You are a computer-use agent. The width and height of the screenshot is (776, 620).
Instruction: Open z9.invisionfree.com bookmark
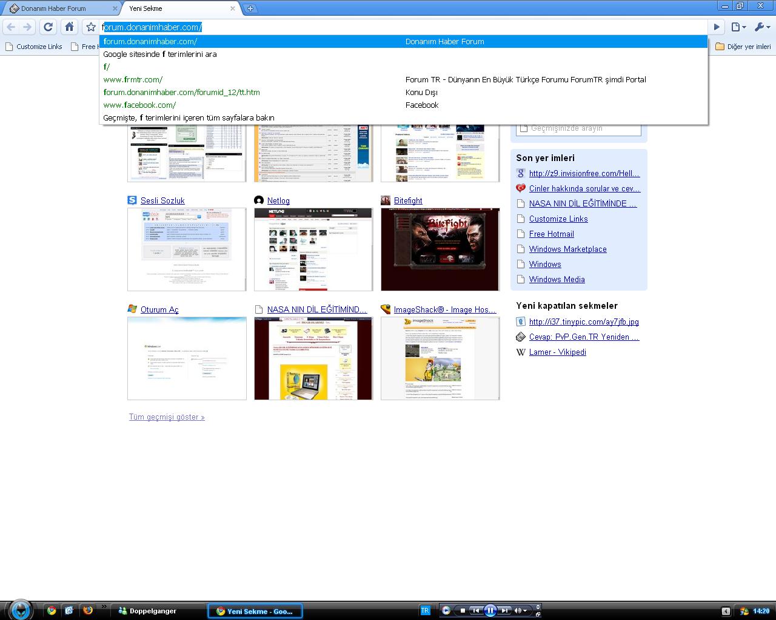[584, 173]
